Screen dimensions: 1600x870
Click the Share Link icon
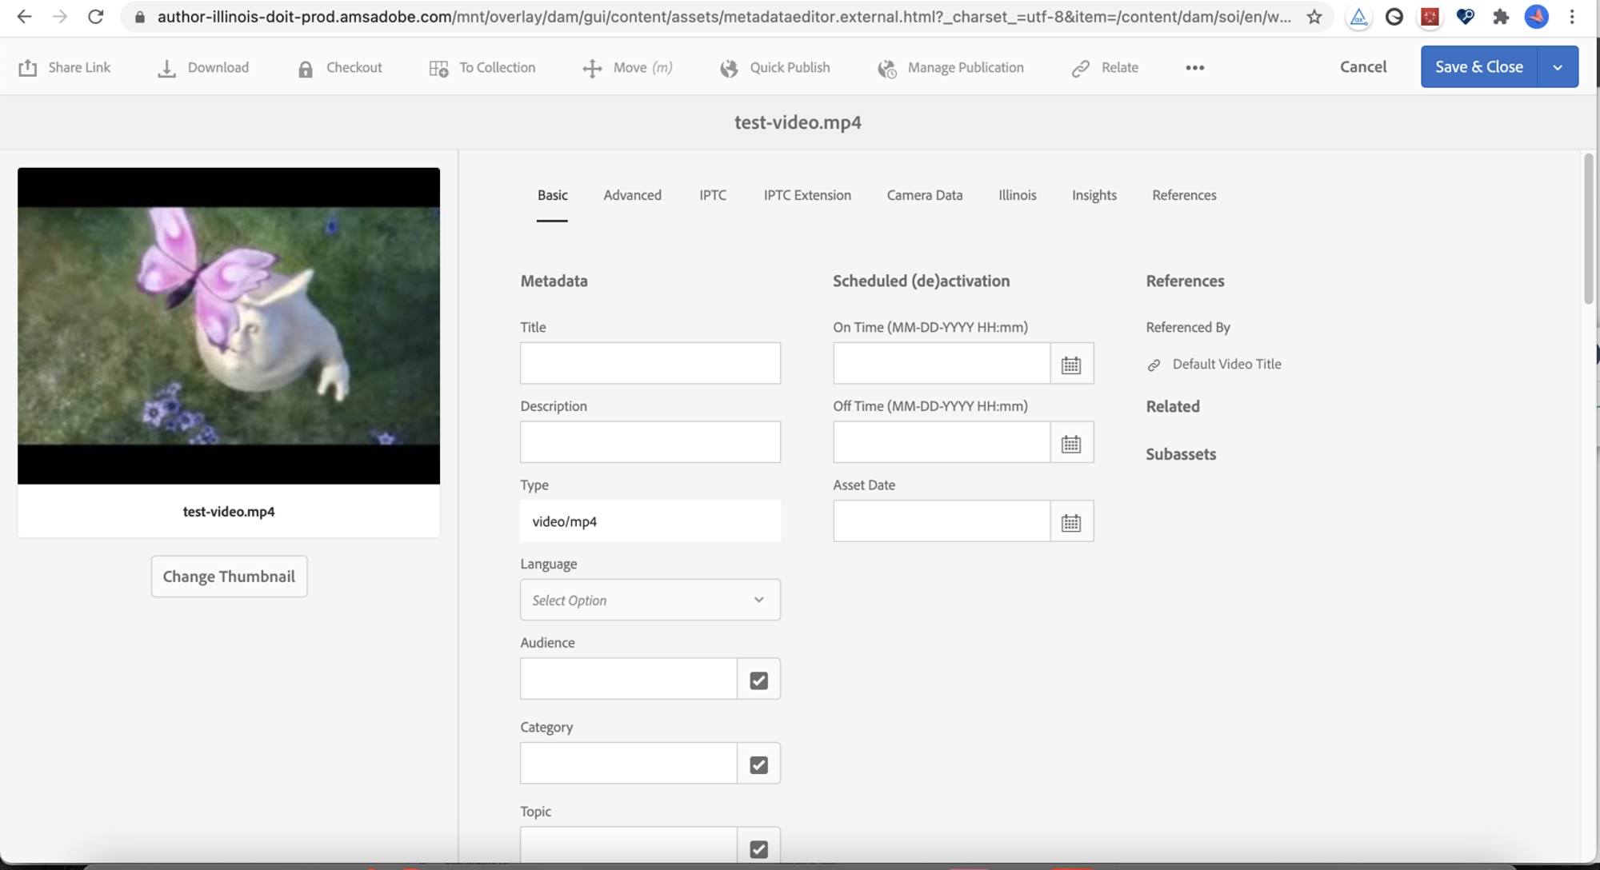tap(26, 66)
